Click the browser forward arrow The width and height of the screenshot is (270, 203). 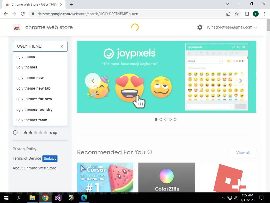[x=14, y=14]
